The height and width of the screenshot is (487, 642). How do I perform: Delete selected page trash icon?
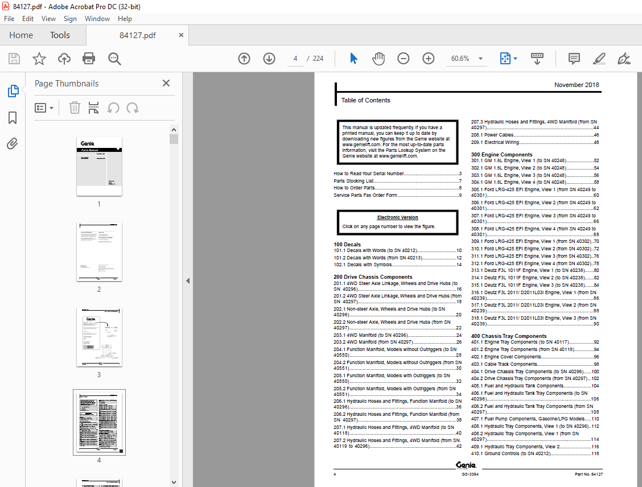75,108
